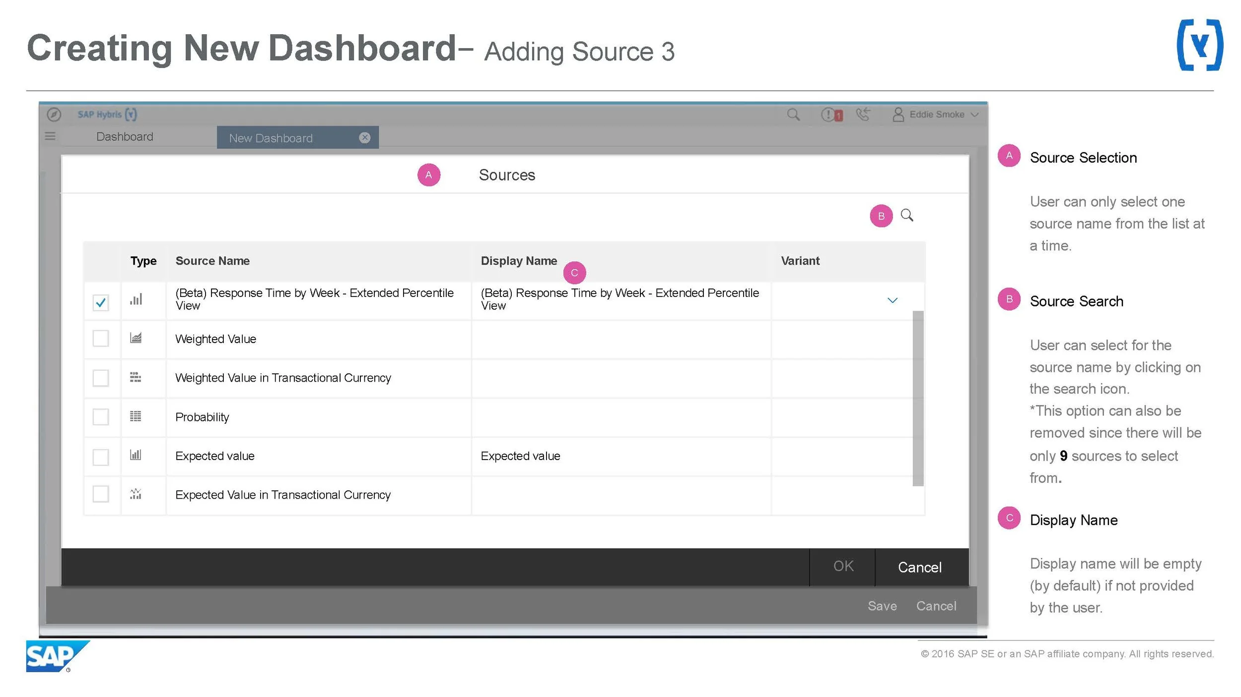Expand the Variant dropdown in the first row
This screenshot has width=1241, height=697.
click(x=892, y=300)
